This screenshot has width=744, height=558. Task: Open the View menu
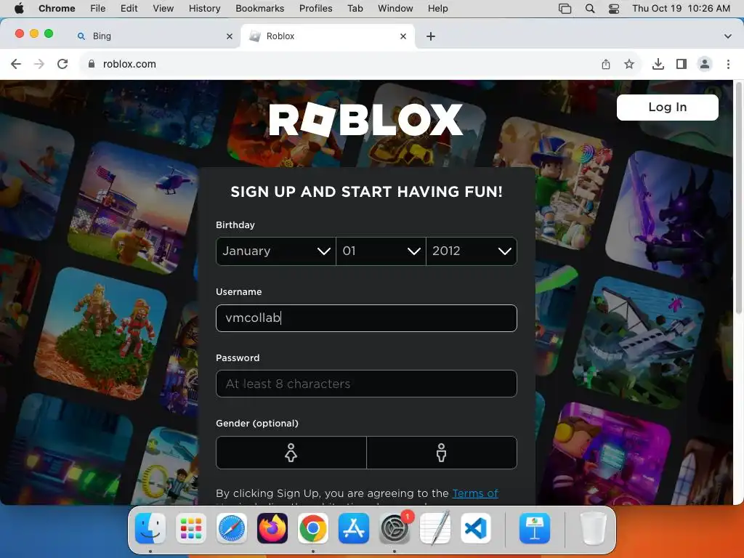[x=163, y=9]
